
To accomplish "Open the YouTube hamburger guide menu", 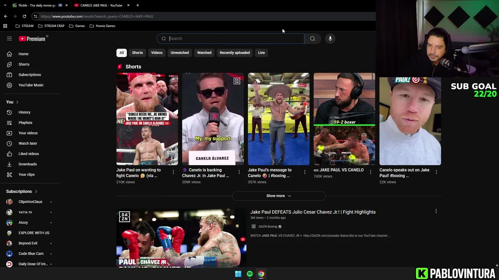I will coord(9,38).
